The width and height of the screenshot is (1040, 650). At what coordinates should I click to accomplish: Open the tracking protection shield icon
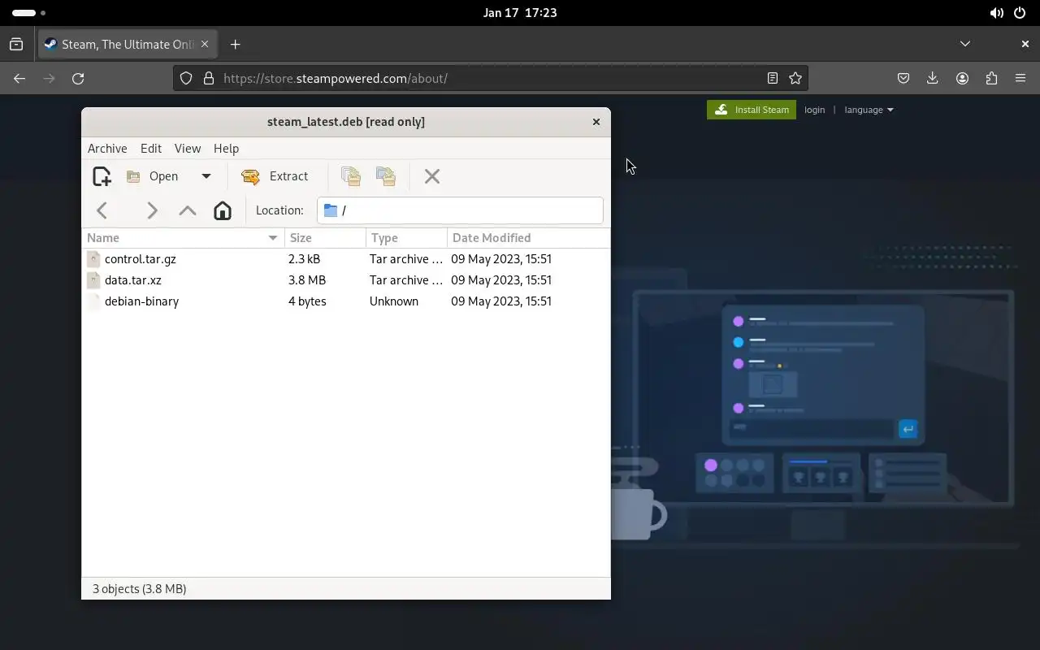(186, 78)
